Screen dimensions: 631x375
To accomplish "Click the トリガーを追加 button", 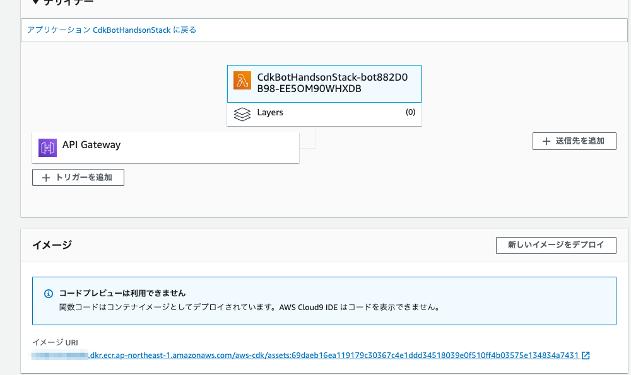I will (78, 177).
